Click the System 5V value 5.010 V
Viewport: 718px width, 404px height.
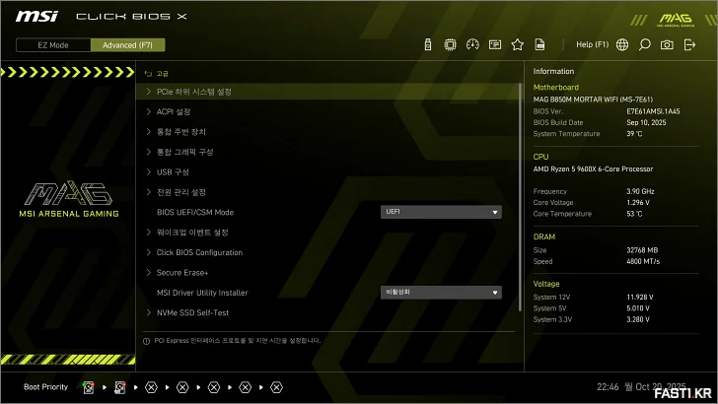(638, 308)
